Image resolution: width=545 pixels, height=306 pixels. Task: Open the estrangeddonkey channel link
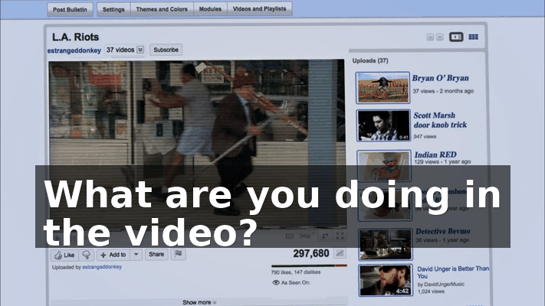click(74, 50)
